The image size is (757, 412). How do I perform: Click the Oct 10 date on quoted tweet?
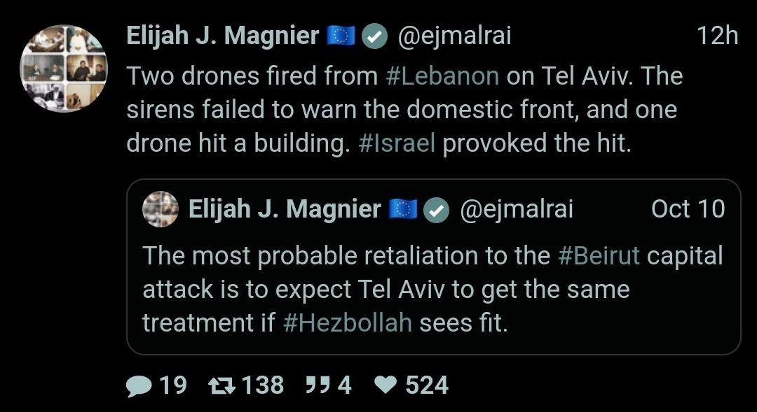pos(688,209)
